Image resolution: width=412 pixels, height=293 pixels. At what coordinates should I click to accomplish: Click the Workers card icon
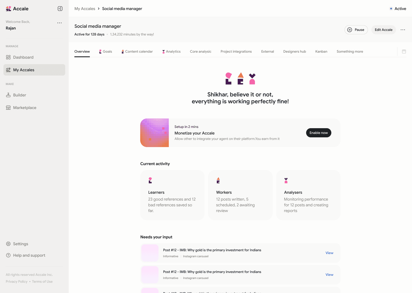coord(218,180)
